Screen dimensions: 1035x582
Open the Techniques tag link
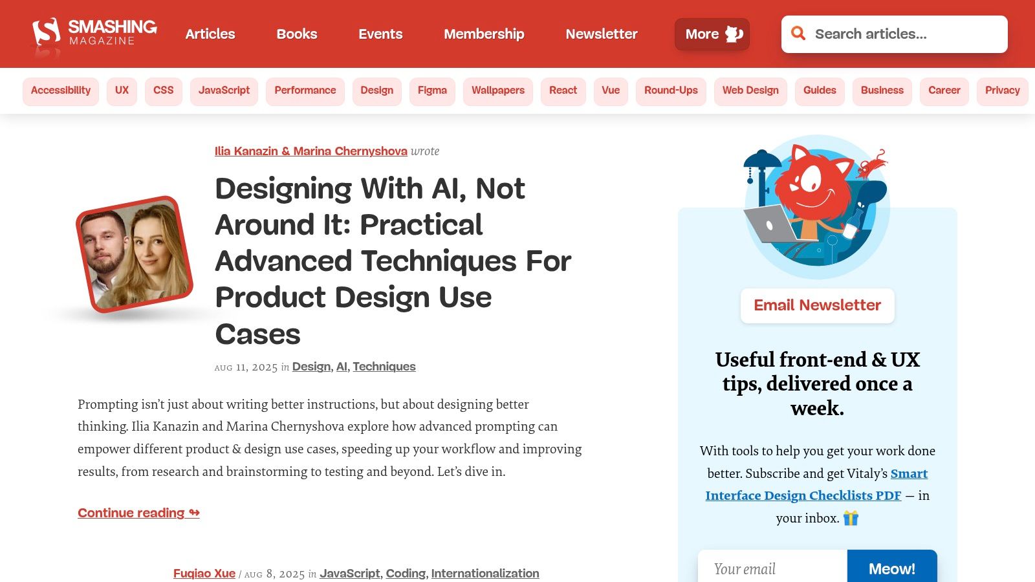(x=384, y=367)
